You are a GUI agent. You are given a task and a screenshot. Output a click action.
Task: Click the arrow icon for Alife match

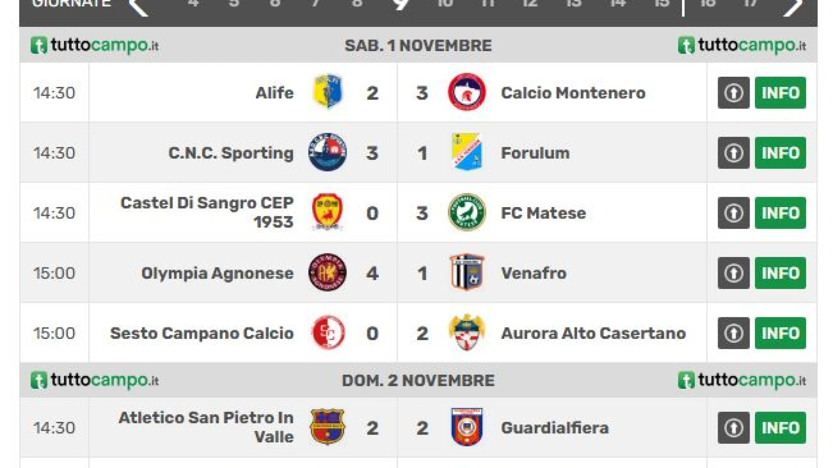(x=733, y=93)
